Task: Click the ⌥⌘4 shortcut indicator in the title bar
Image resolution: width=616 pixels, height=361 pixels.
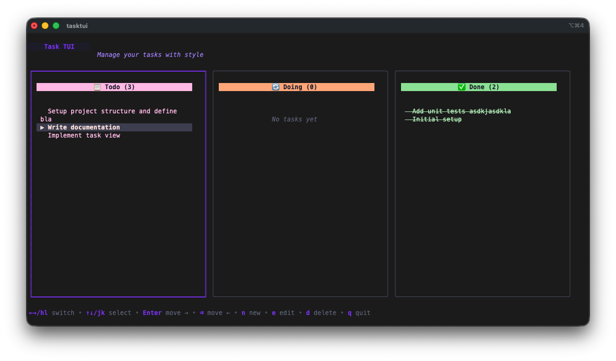Action: tap(576, 26)
